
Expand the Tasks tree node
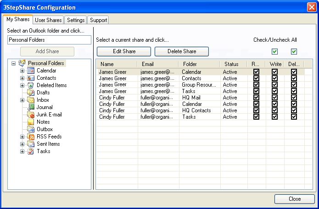pos(22,151)
